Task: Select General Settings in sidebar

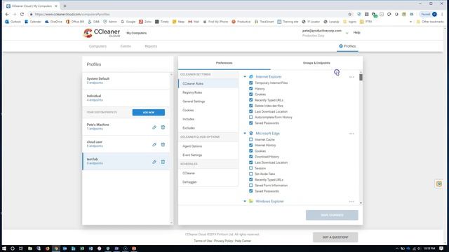Action: [x=208, y=101]
